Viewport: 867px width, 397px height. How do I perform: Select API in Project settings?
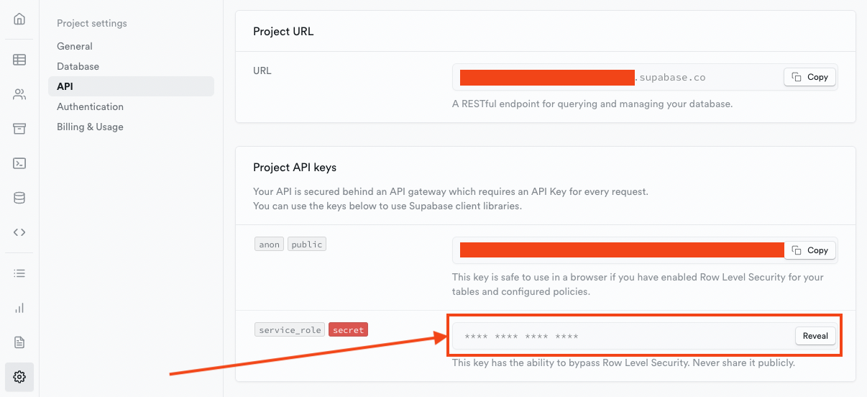tap(131, 86)
